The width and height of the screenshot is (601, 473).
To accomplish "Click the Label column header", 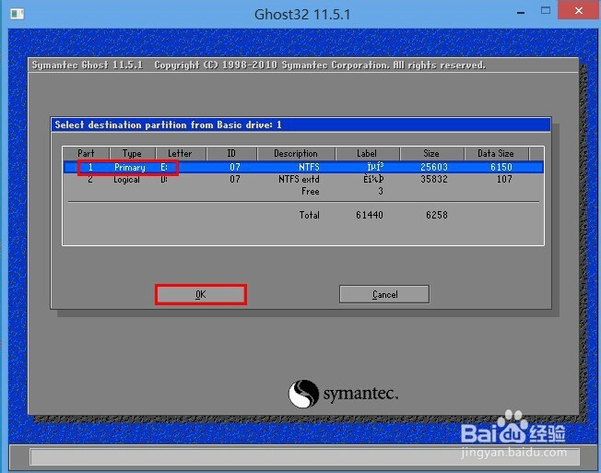I will point(367,154).
